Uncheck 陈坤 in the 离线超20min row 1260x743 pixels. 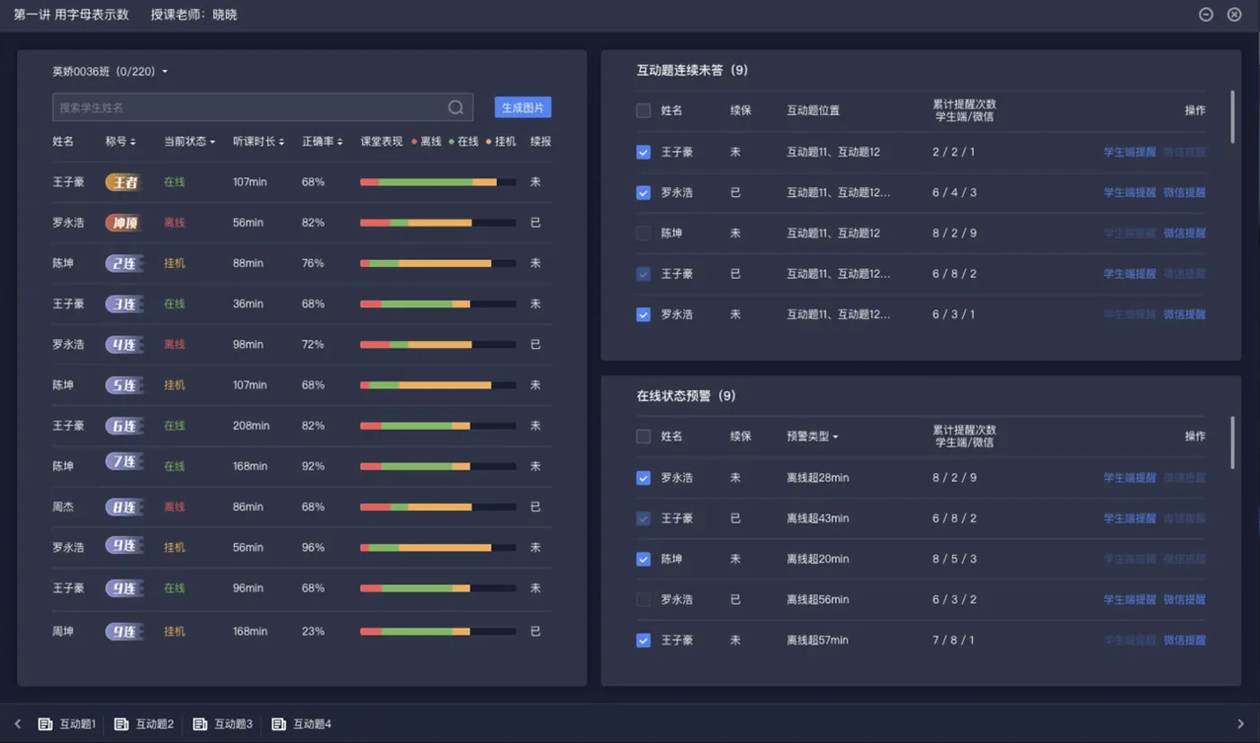(643, 559)
